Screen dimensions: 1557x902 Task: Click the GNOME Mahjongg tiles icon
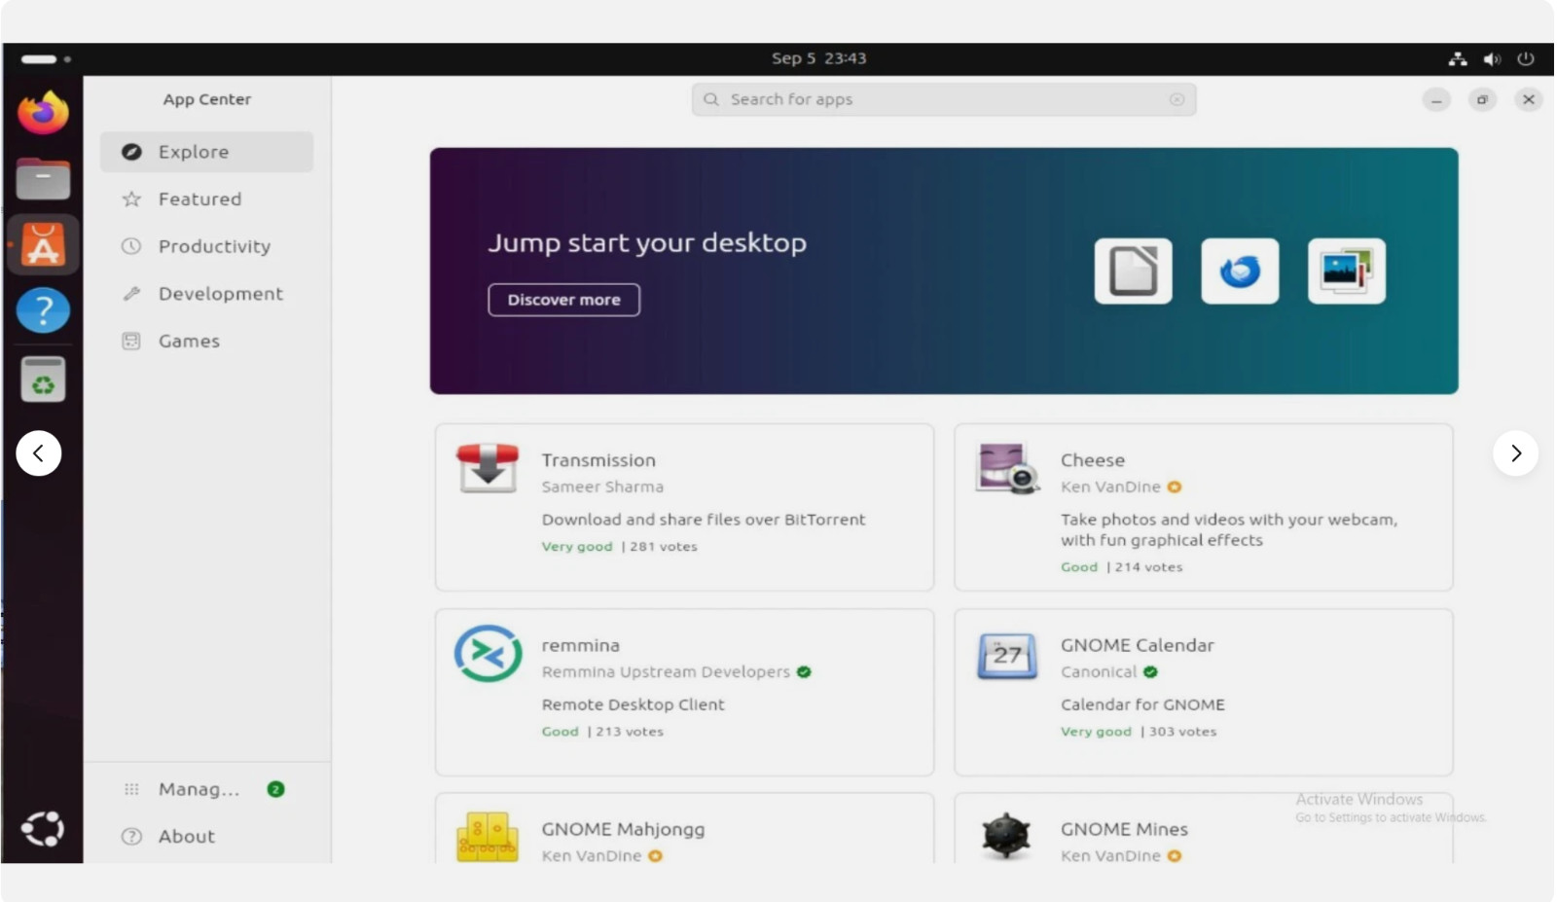[488, 837]
